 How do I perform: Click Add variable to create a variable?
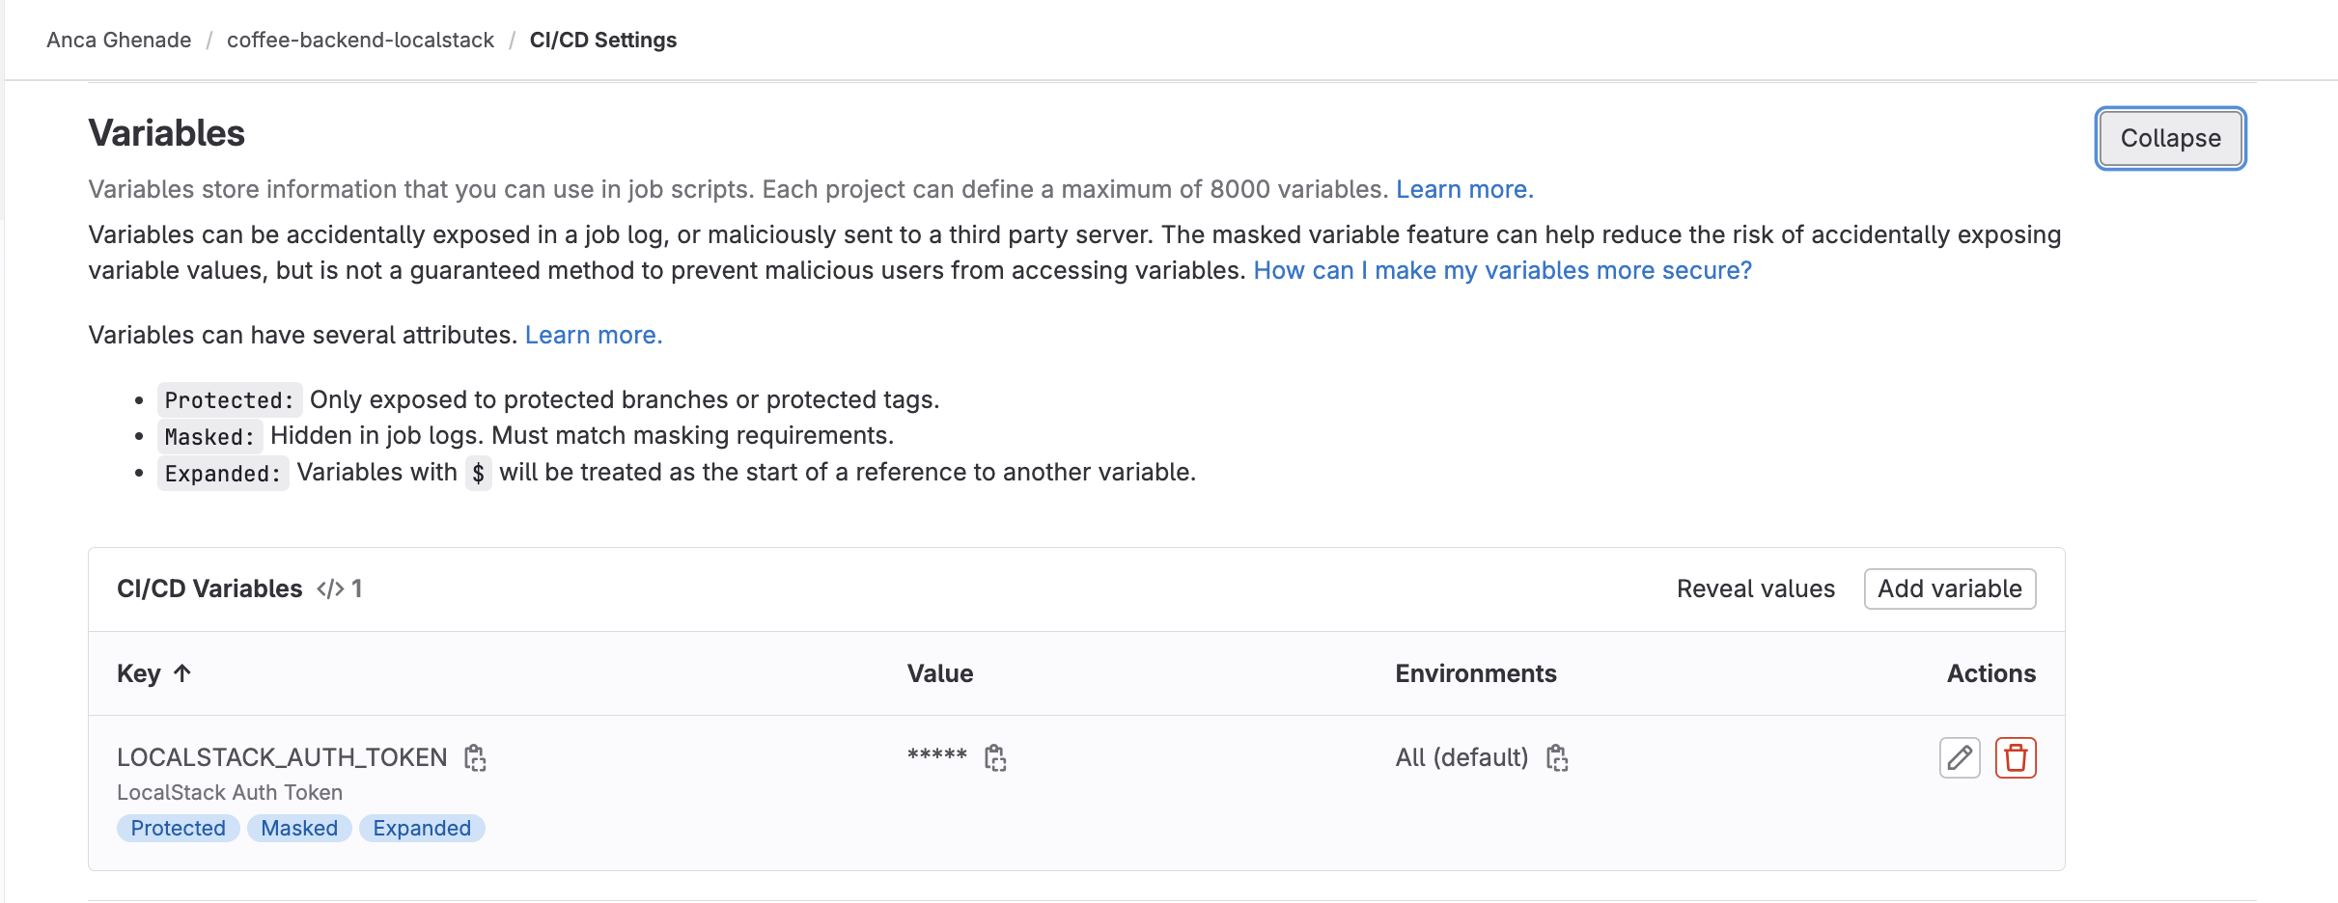click(1949, 588)
